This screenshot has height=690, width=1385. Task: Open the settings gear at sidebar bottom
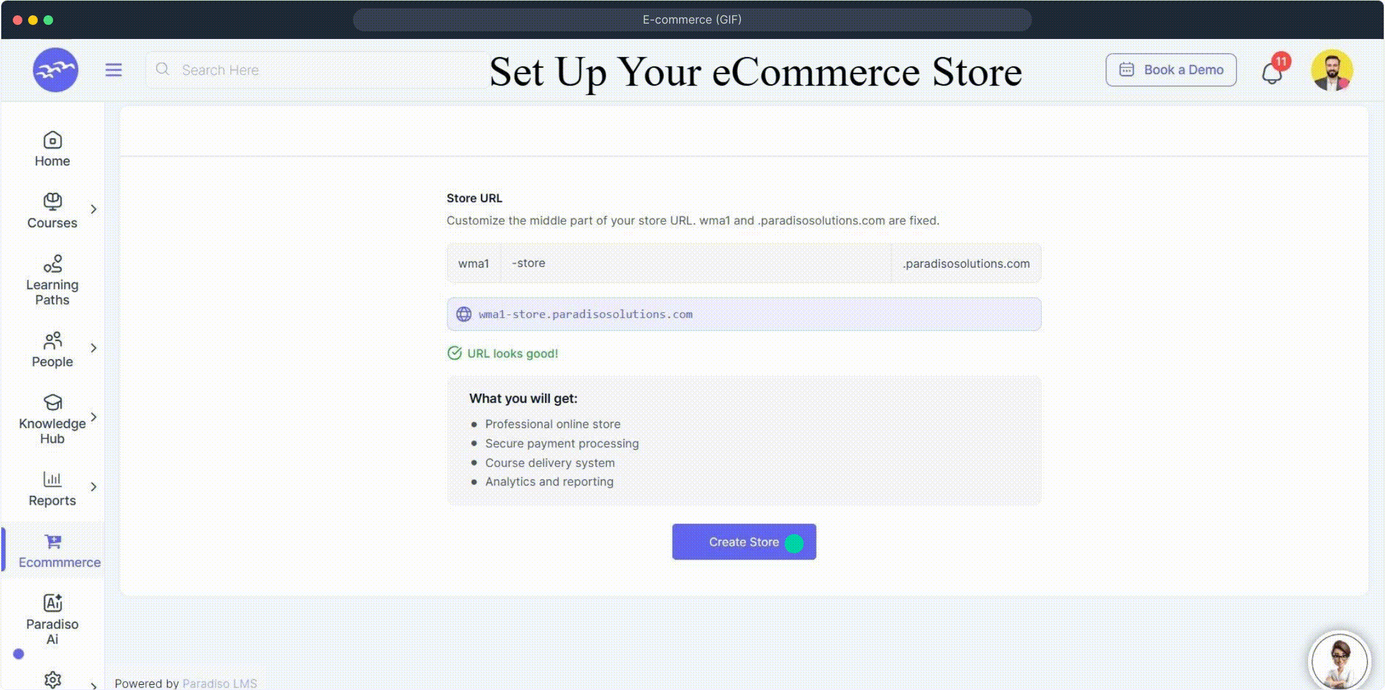coord(52,679)
